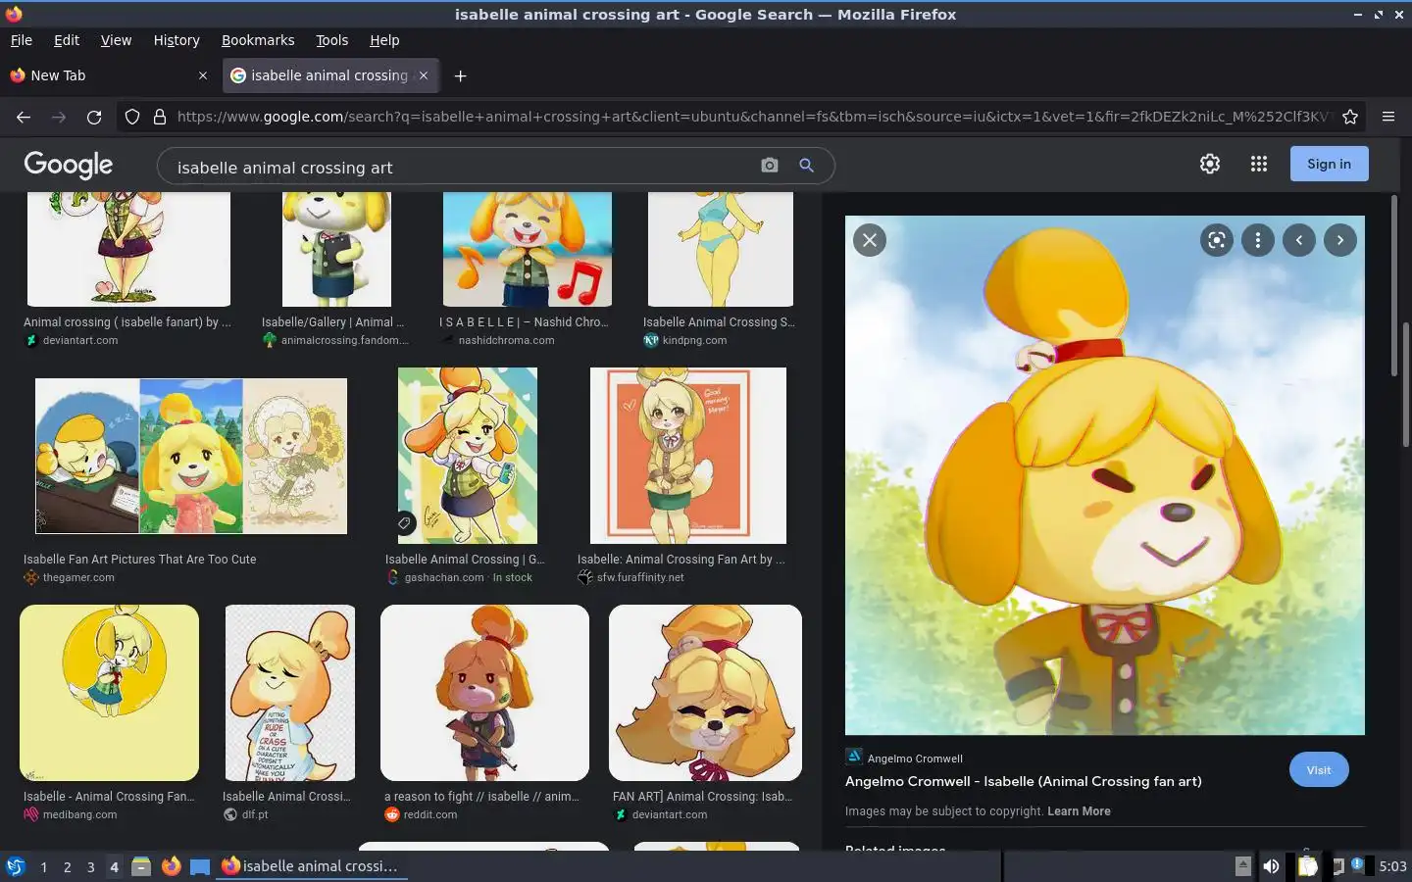Go to next image in preview
Screen dimensions: 1412x882
(1340, 240)
